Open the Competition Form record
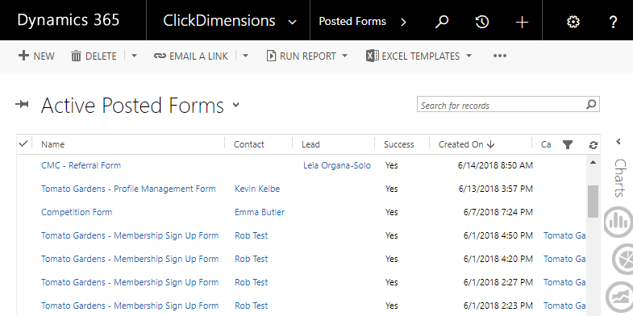The image size is (633, 316). click(x=77, y=212)
